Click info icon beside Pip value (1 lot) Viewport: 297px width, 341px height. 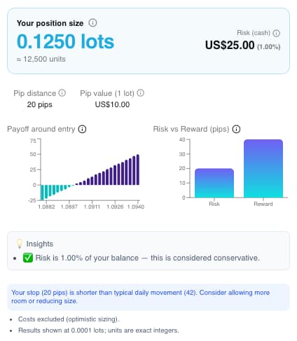click(140, 93)
